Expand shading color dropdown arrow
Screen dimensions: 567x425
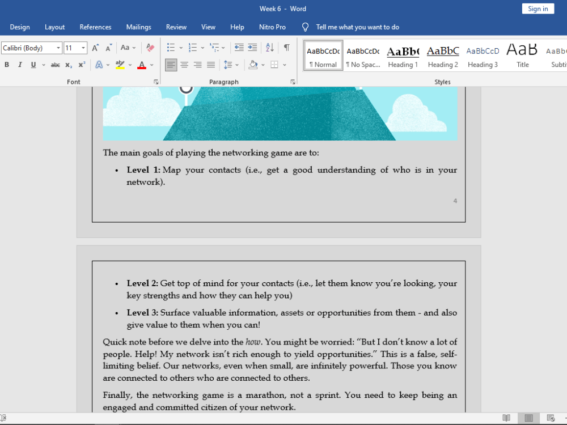(263, 65)
